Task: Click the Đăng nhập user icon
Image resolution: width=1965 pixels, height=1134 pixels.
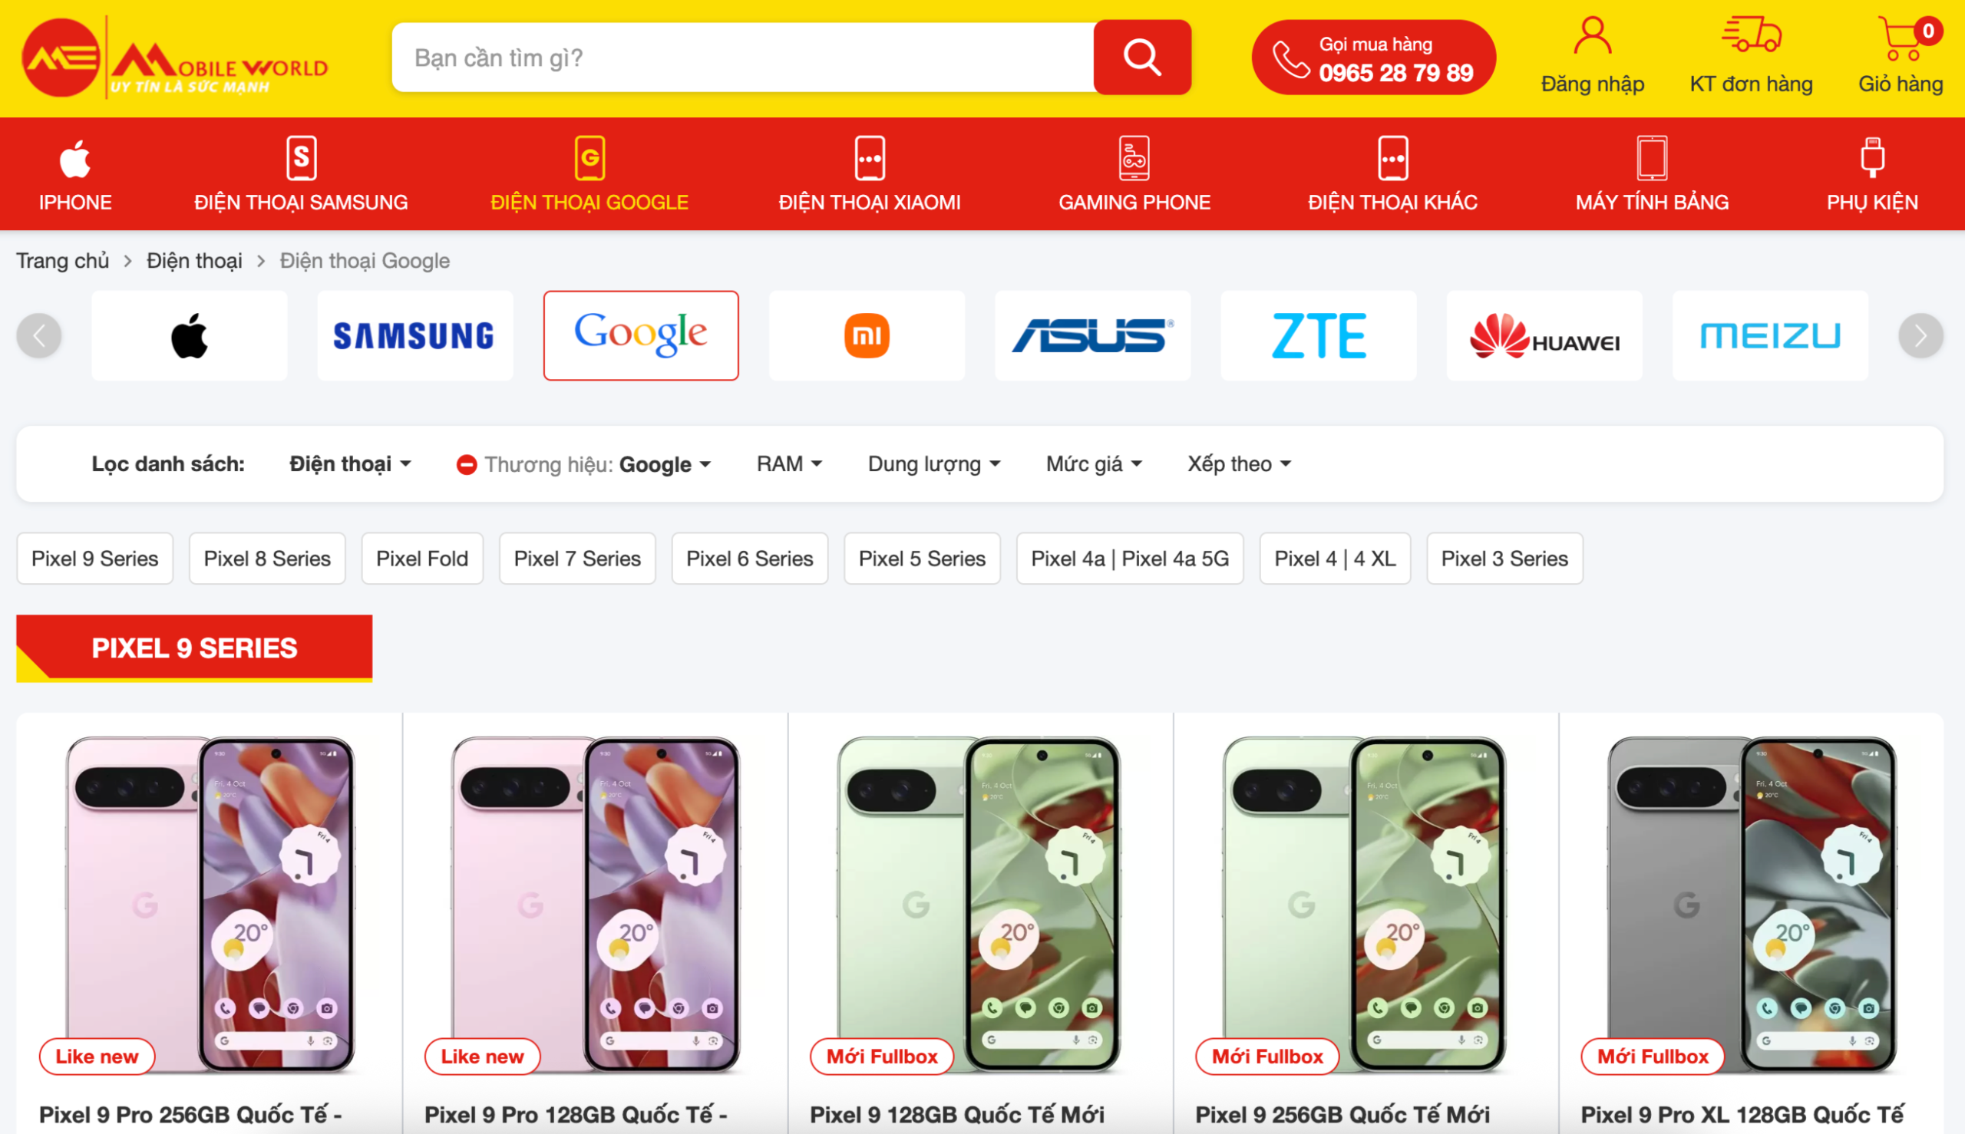Action: click(x=1592, y=36)
